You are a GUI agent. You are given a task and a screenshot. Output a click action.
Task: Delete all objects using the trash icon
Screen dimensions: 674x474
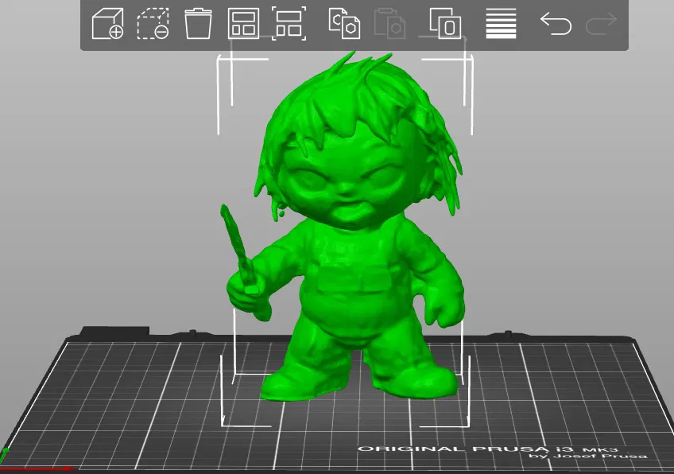click(198, 25)
